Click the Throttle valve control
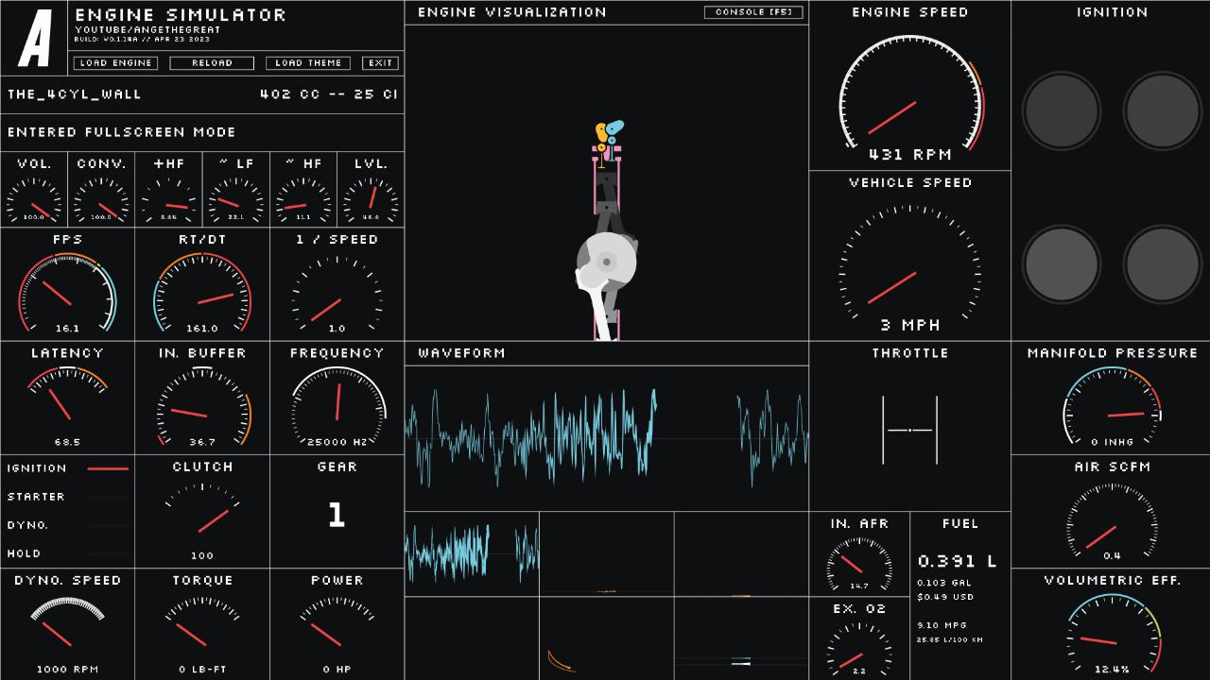 909,431
